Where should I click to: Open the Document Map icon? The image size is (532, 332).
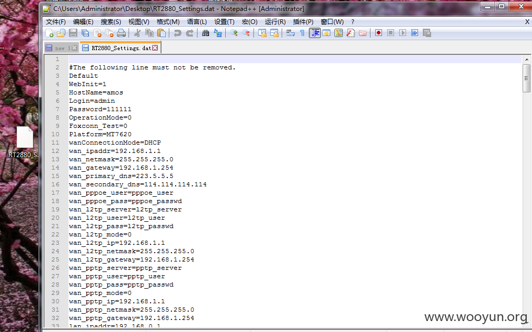click(339, 33)
